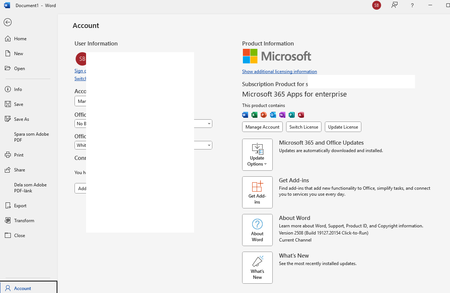
Task: Click the Transform icon in sidebar
Action: 7,221
